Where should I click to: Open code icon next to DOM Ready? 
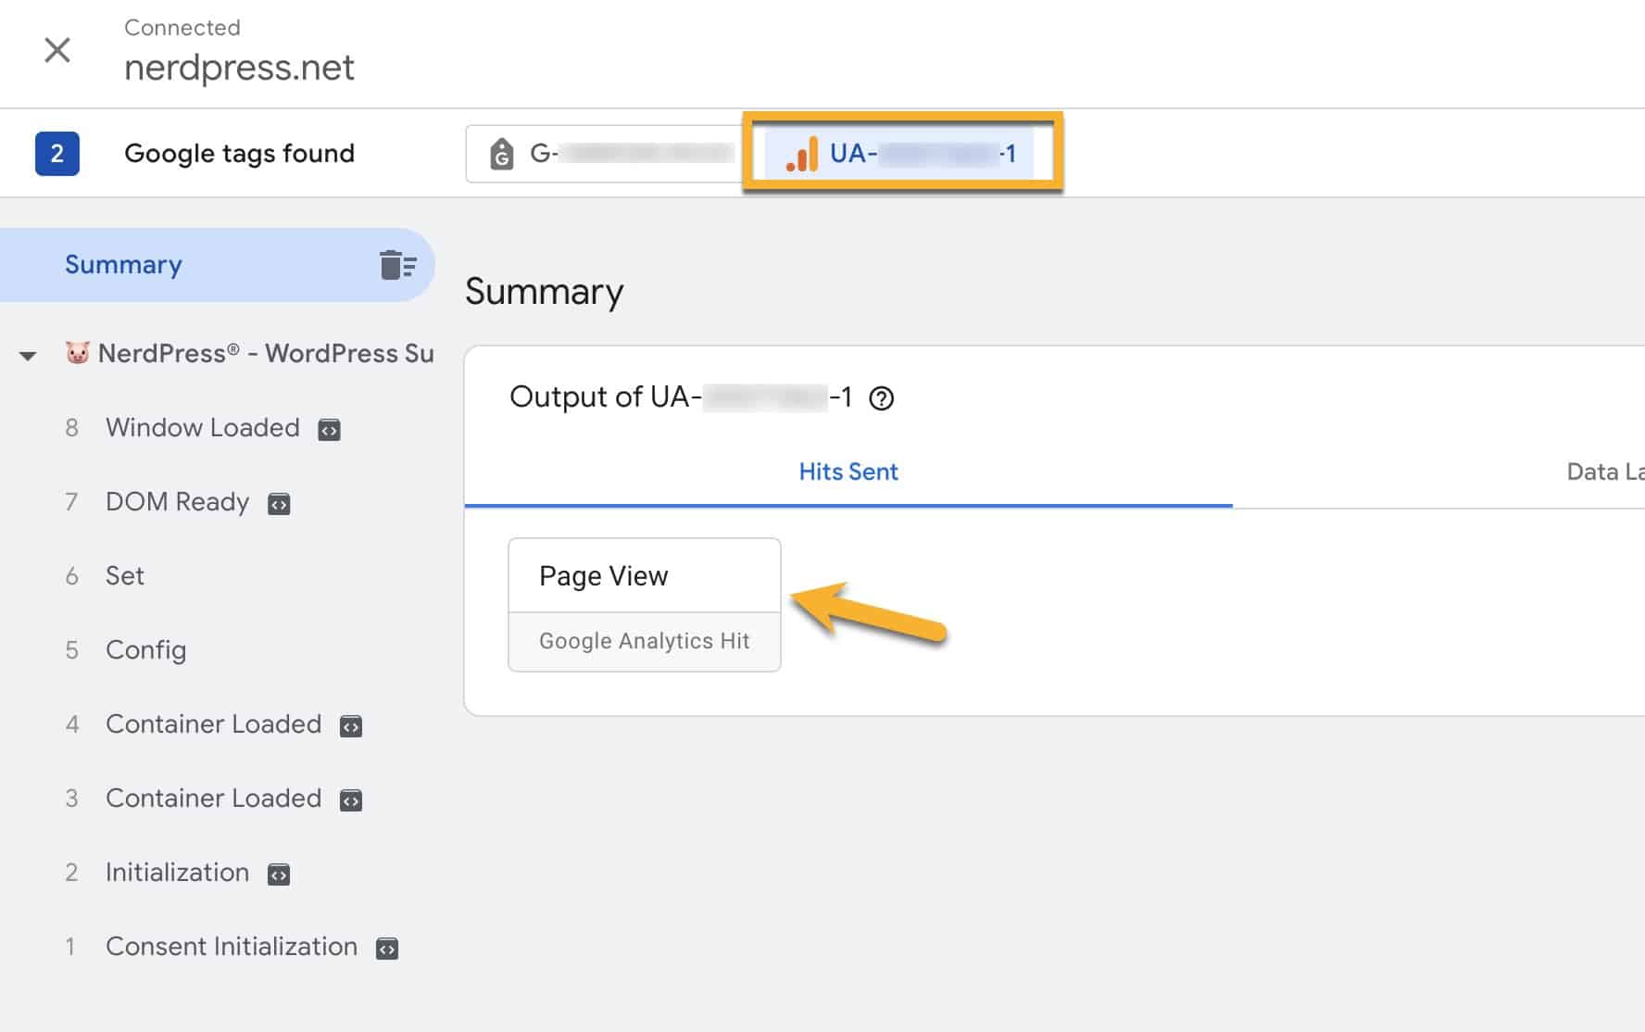coord(278,503)
